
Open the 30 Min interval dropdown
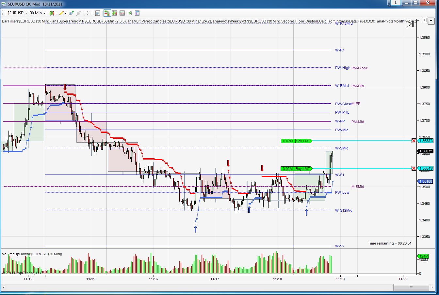tap(38, 13)
